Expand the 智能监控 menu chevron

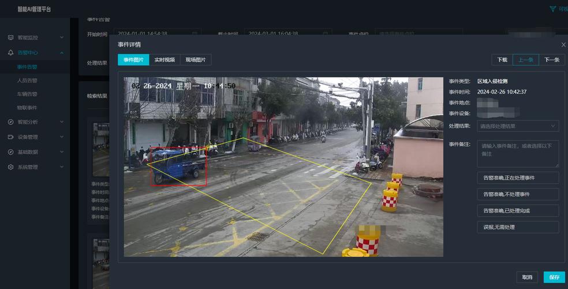click(x=62, y=38)
